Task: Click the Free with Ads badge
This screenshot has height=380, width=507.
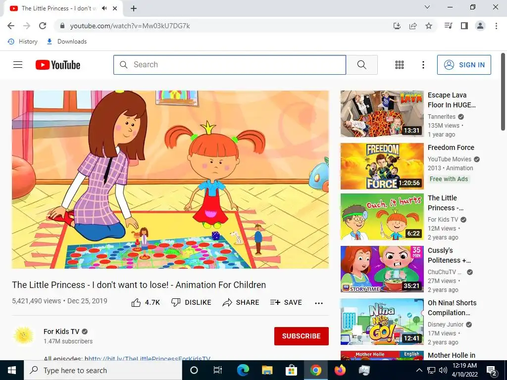Action: pos(449,179)
